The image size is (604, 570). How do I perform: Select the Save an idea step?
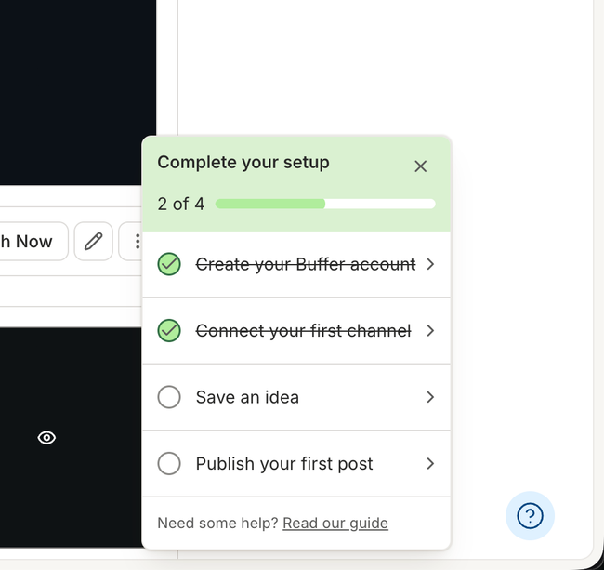click(x=296, y=397)
